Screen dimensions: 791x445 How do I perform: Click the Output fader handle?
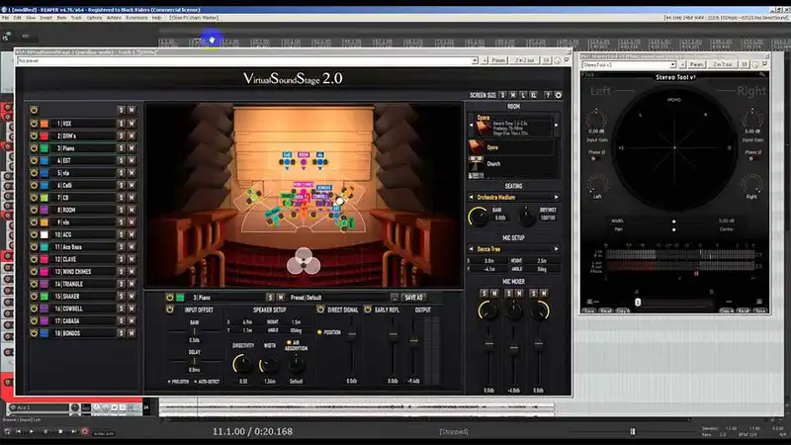(x=413, y=341)
